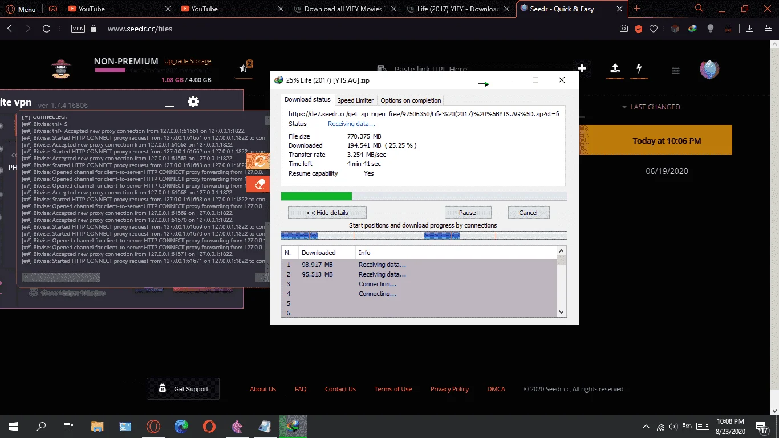Switch to Download all YIFY Movies tab

pyautogui.click(x=345, y=9)
